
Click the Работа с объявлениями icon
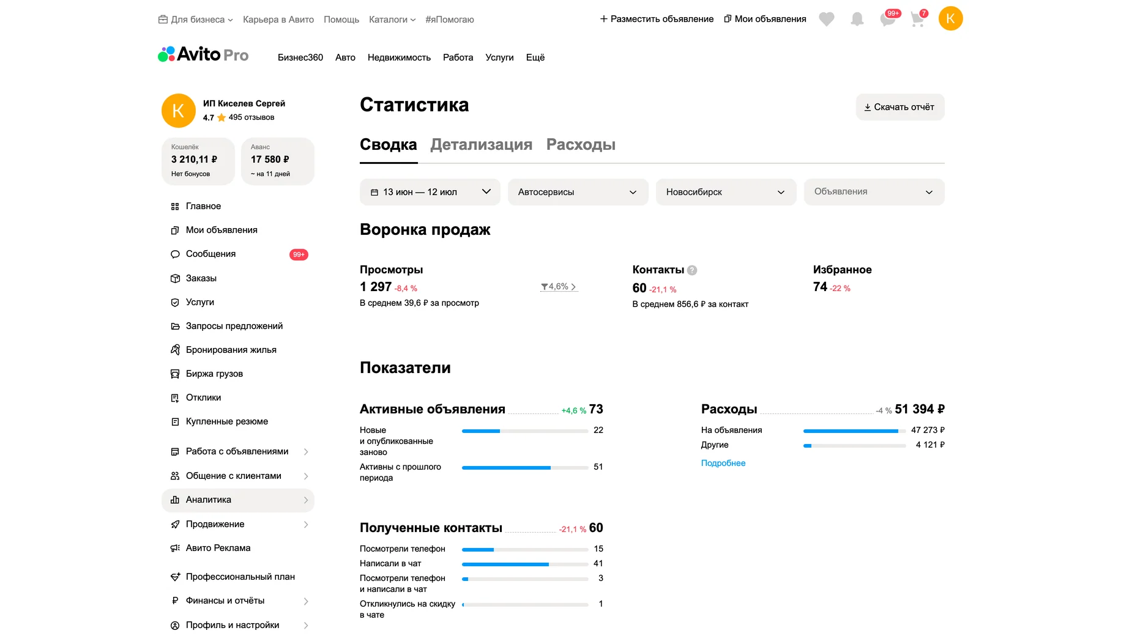[x=175, y=452]
